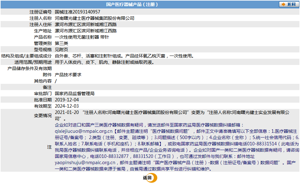The height and width of the screenshot is (183, 301).
Task: Click the 产品技术要求 attachment value
Action: tap(68, 75)
